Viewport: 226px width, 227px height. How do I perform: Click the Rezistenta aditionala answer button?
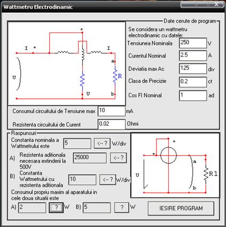click(119, 158)
